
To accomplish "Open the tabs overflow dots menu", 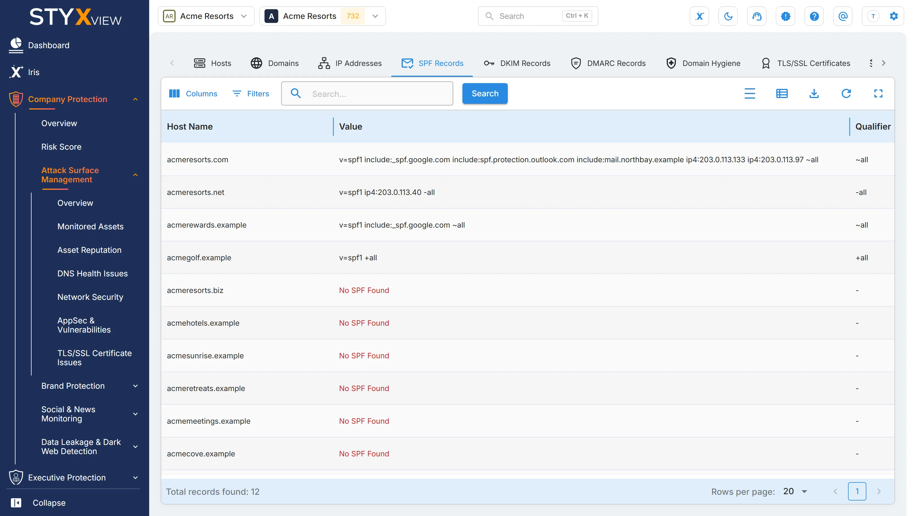I will 871,63.
